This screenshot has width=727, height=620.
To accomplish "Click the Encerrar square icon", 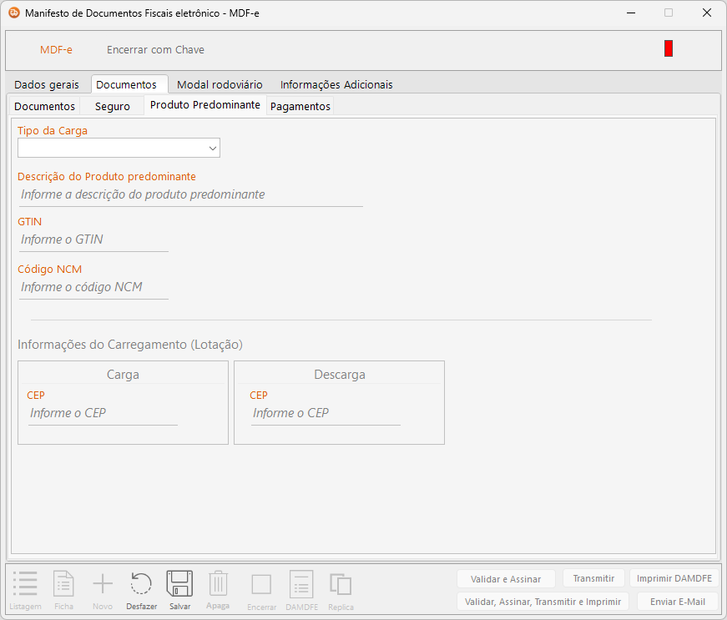I will pos(261,584).
